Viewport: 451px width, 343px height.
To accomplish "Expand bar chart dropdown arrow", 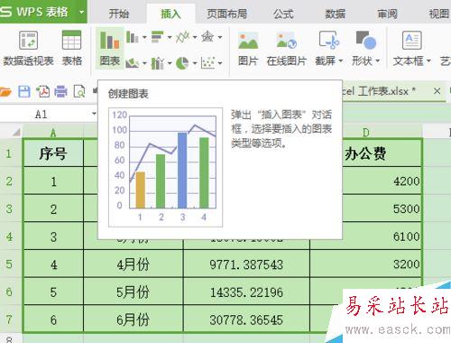I will 170,37.
